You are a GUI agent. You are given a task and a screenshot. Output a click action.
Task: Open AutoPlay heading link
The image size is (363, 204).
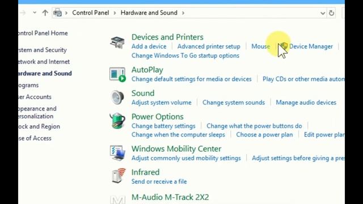coord(147,70)
